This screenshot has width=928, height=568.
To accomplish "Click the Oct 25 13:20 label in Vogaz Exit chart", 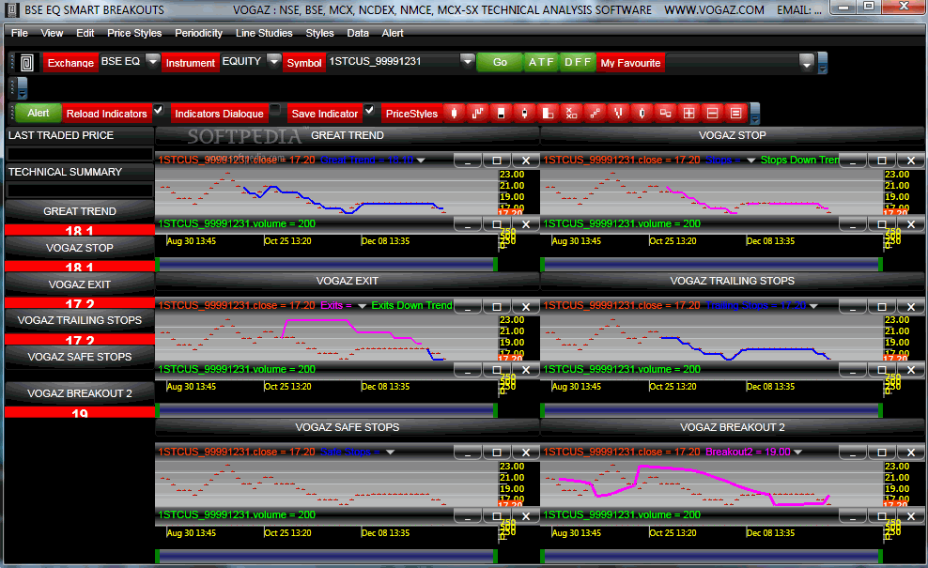I will point(287,387).
